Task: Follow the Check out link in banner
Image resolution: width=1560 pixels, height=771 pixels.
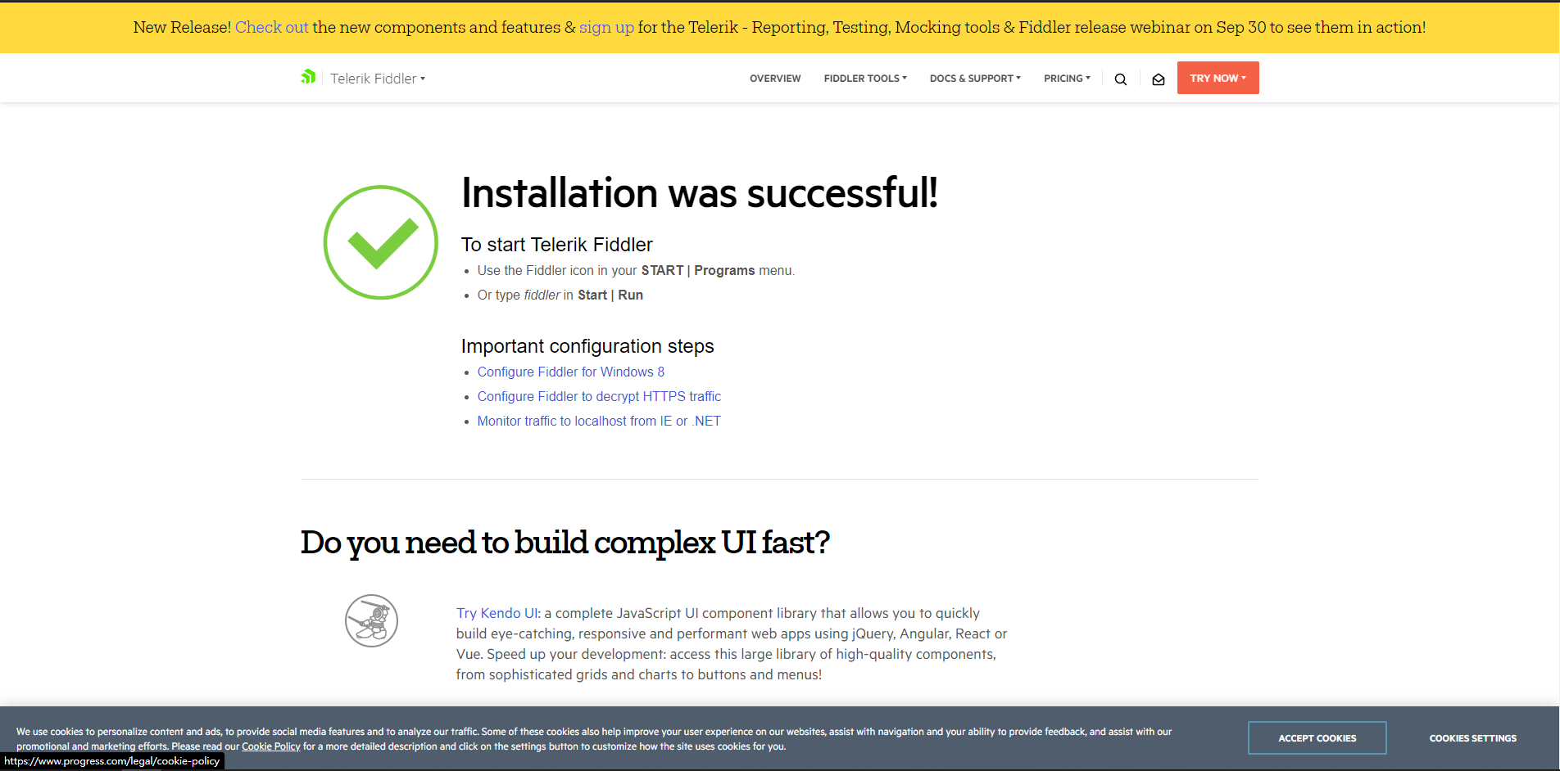Action: point(272,27)
